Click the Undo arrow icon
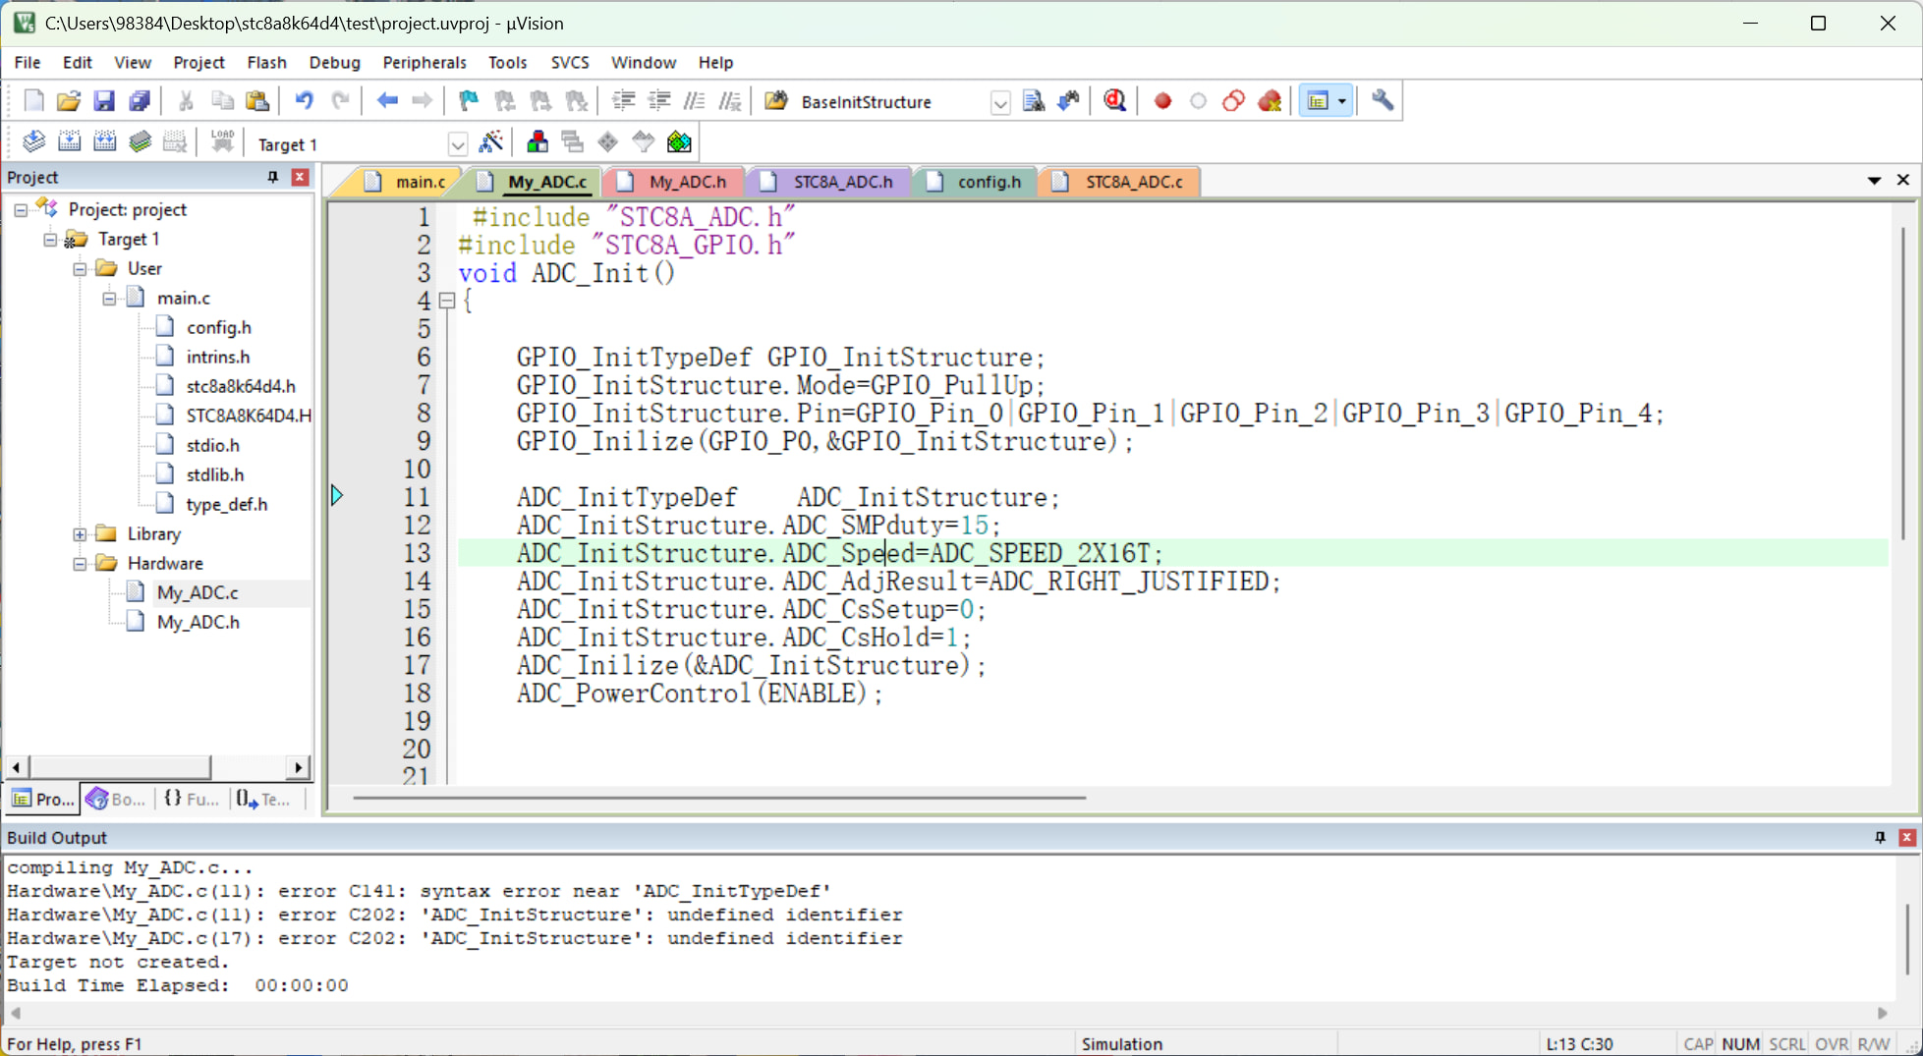 tap(304, 101)
